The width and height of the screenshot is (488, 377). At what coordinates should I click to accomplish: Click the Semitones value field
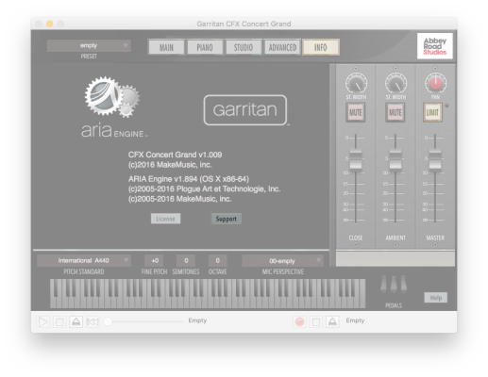(x=186, y=261)
